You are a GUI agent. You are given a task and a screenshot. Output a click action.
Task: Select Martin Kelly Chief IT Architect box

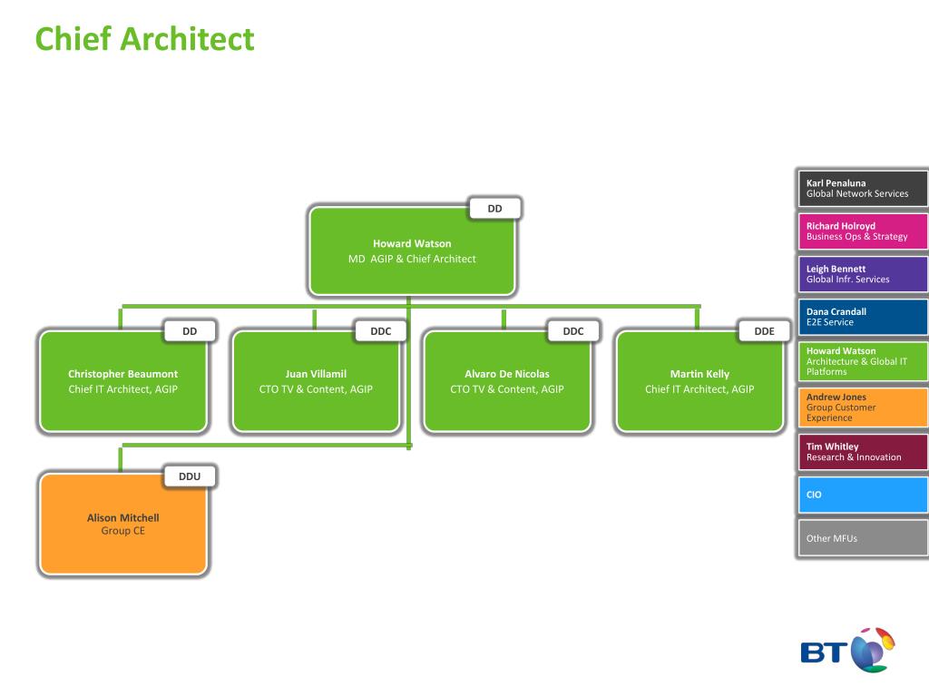pyautogui.click(x=699, y=381)
